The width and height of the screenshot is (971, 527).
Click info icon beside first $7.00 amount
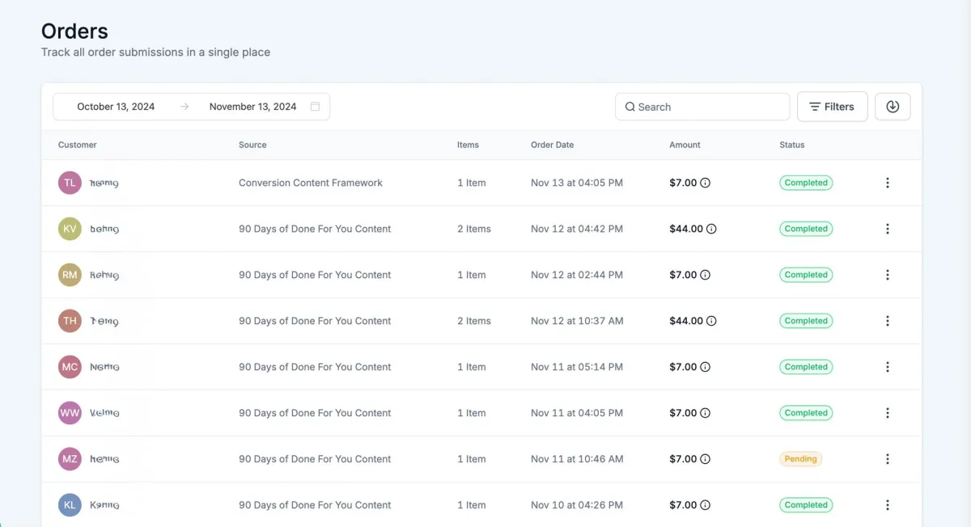[705, 183]
